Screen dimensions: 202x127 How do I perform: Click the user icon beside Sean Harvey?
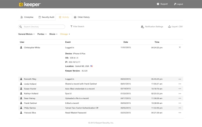coord(21,98)
